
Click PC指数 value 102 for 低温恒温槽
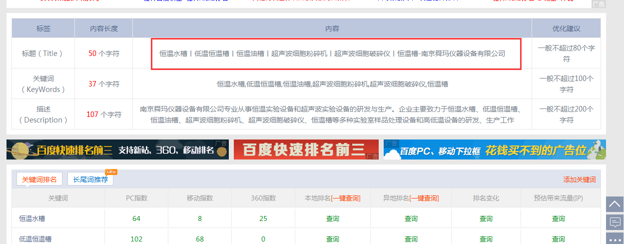coord(136,239)
